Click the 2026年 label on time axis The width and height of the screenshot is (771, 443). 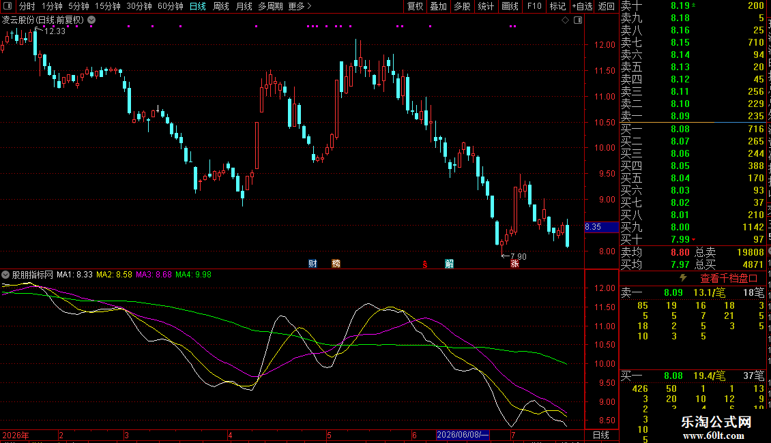point(16,435)
